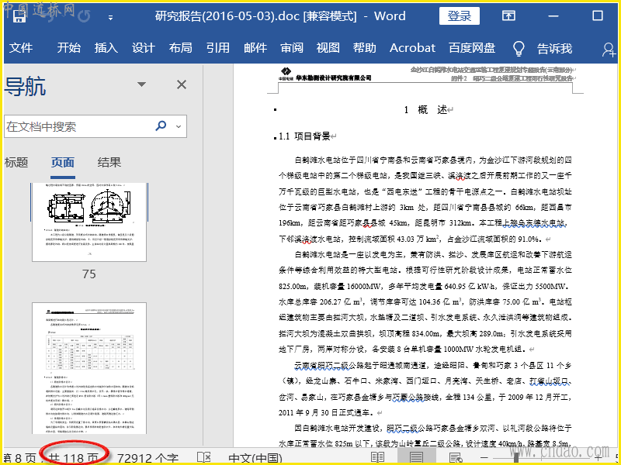Click the zoom slider handle
This screenshot has height=465, width=621.
(x=516, y=457)
